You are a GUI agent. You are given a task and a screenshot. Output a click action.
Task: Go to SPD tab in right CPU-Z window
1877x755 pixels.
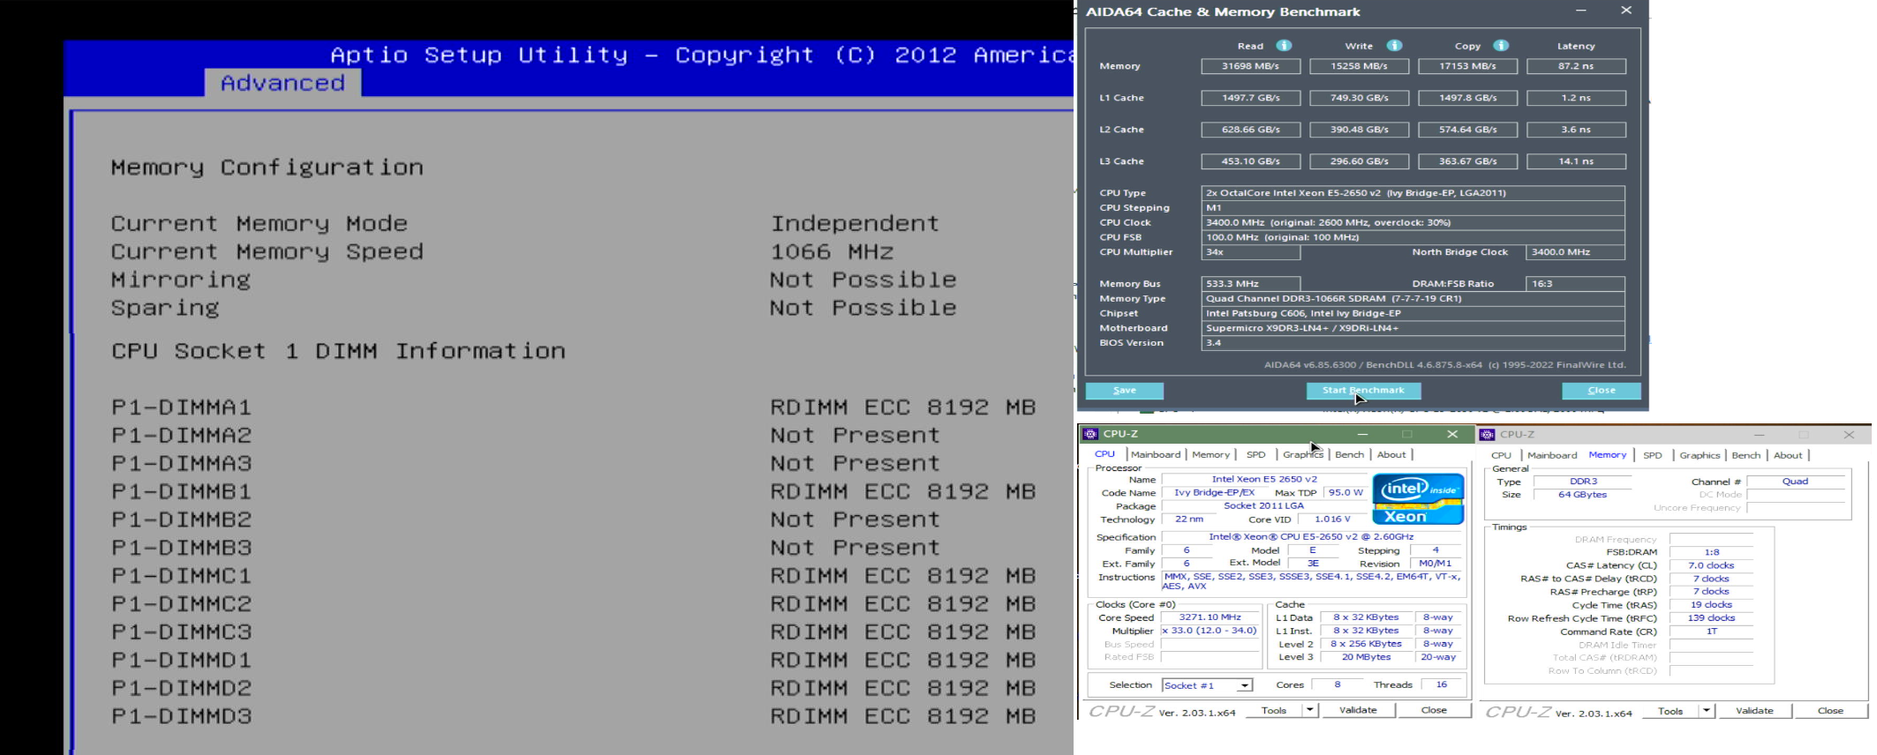[x=1652, y=456]
